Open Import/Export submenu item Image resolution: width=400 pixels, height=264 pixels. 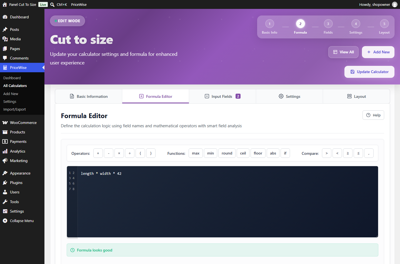tap(14, 109)
